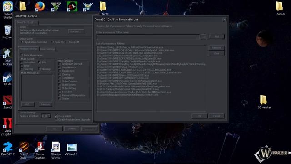Image resolution: width=291 pixels, height=164 pixels.
Task: Click Clear in the Executable List dialog
Action: [216, 53]
